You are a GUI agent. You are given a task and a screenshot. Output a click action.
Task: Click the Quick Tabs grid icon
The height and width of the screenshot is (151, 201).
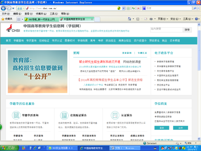[x=19, y=19]
